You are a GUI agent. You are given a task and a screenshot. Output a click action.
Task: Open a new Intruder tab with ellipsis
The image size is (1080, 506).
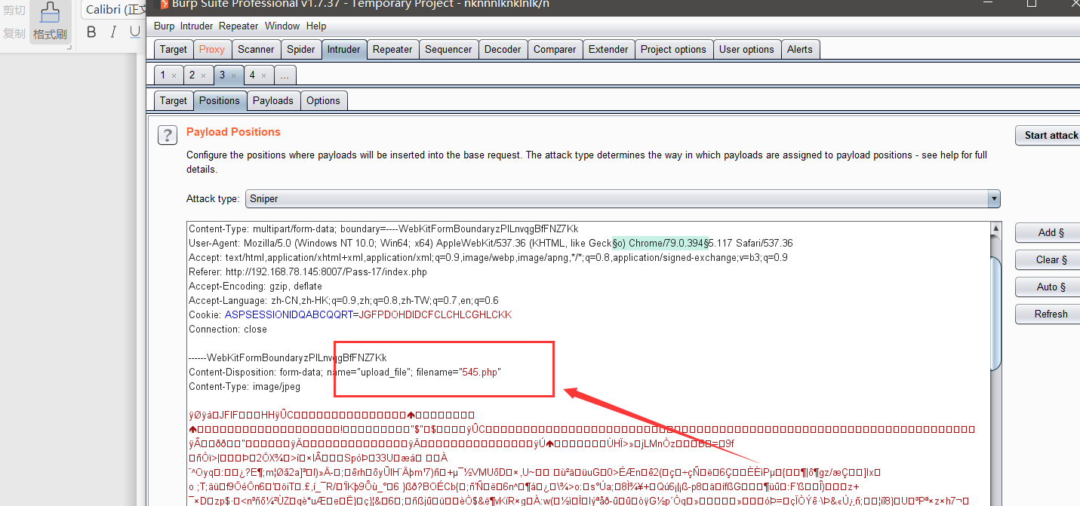285,75
